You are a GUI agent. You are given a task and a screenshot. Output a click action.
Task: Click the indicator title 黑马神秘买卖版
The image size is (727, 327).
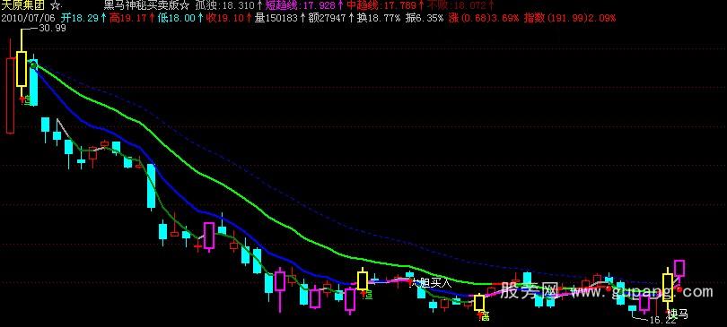pyautogui.click(x=141, y=5)
